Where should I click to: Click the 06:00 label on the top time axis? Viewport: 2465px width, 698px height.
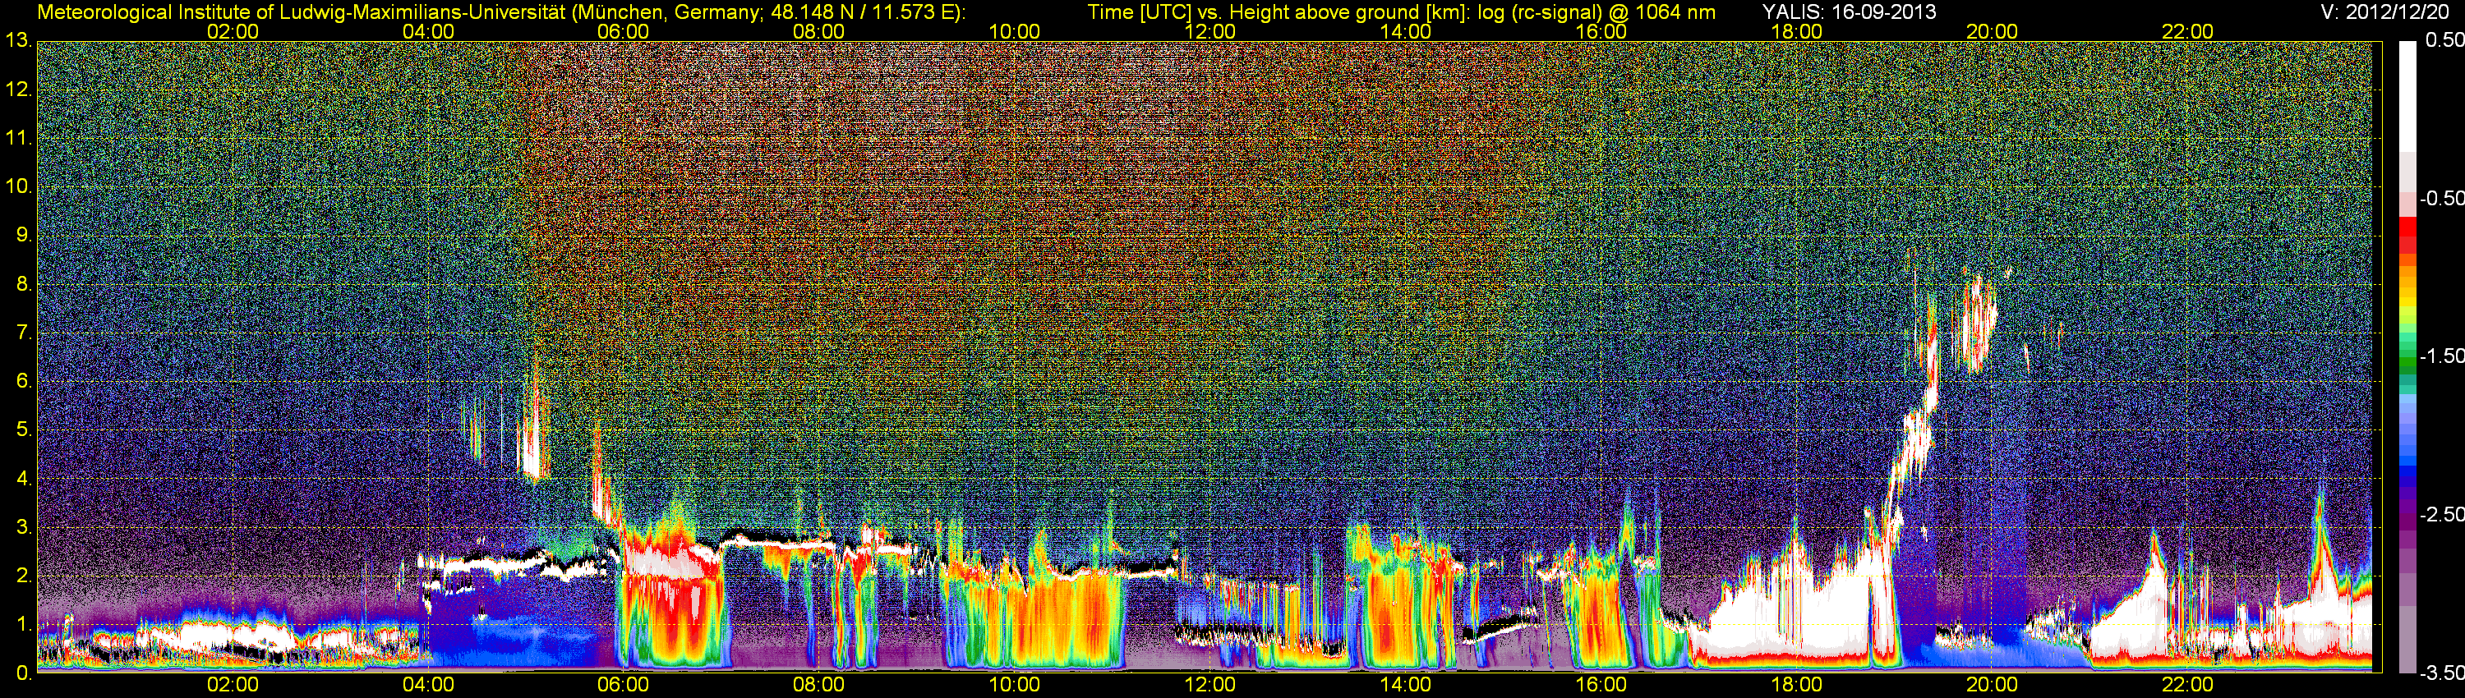pyautogui.click(x=623, y=31)
